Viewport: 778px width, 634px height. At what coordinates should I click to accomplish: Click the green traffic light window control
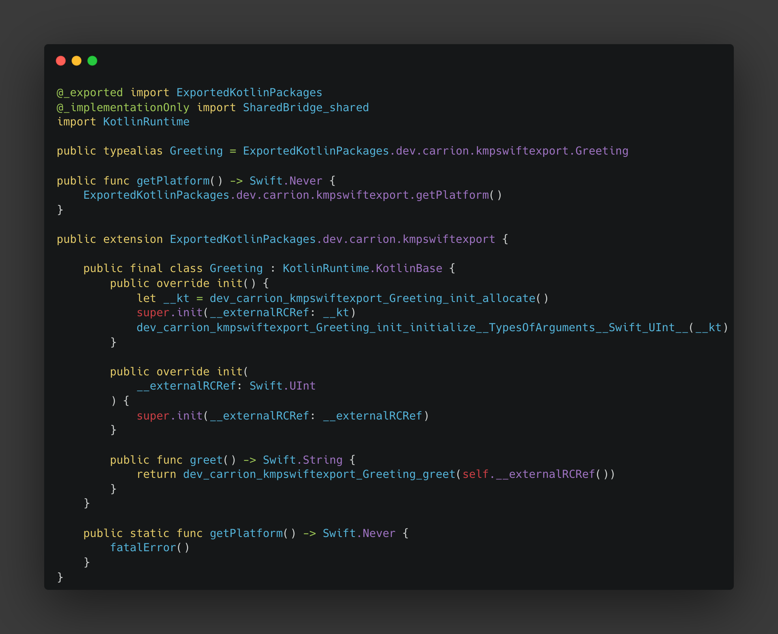[x=92, y=60]
